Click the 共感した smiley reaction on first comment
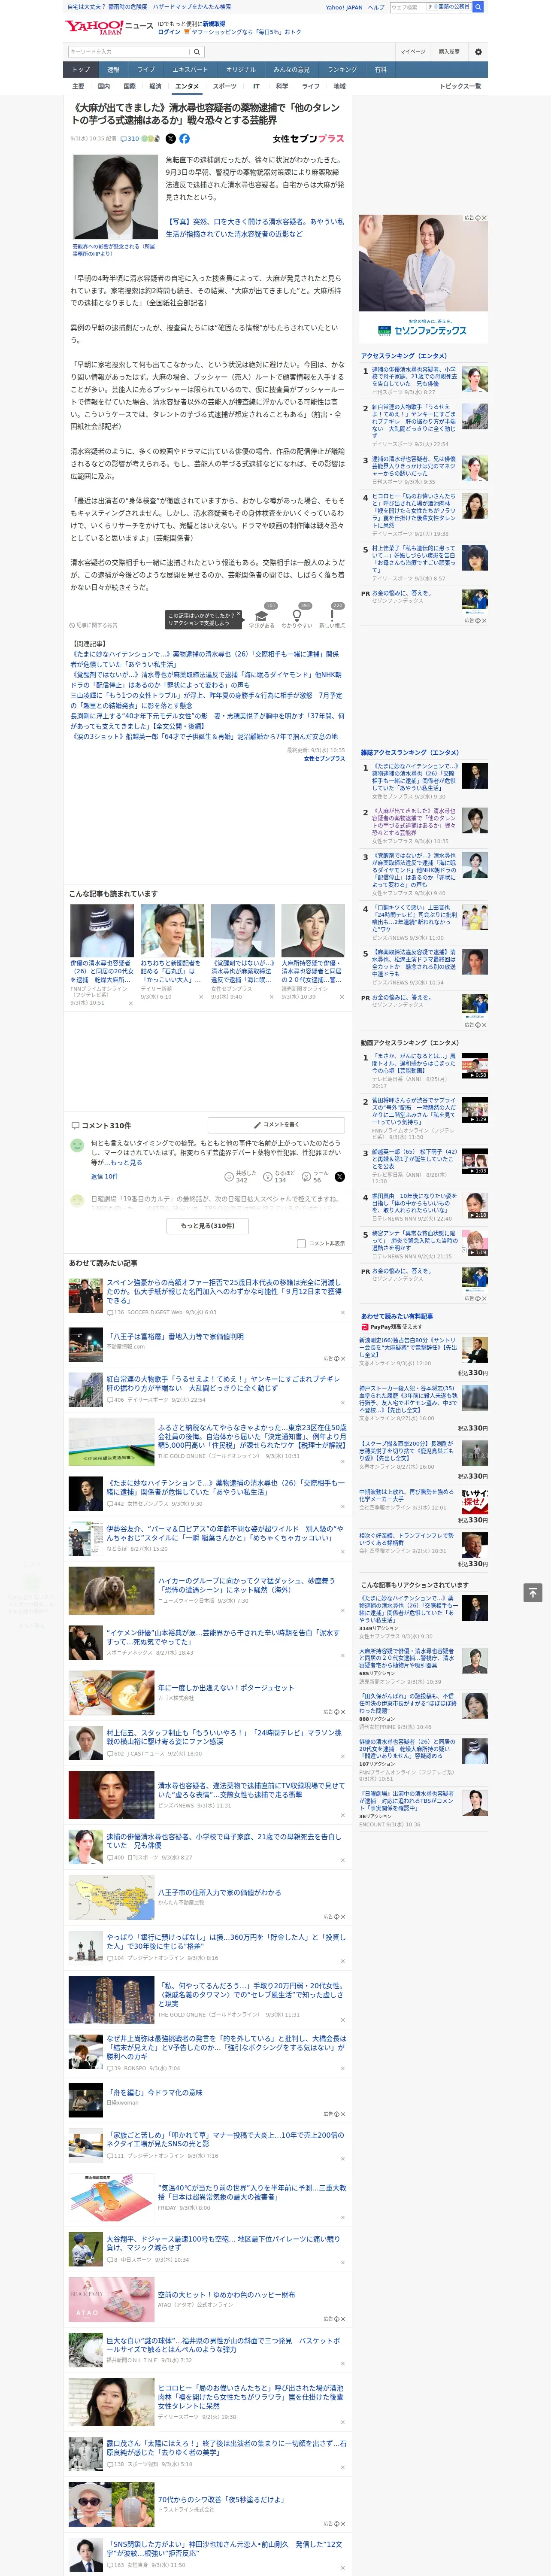The width and height of the screenshot is (551, 2576). click(x=229, y=1177)
